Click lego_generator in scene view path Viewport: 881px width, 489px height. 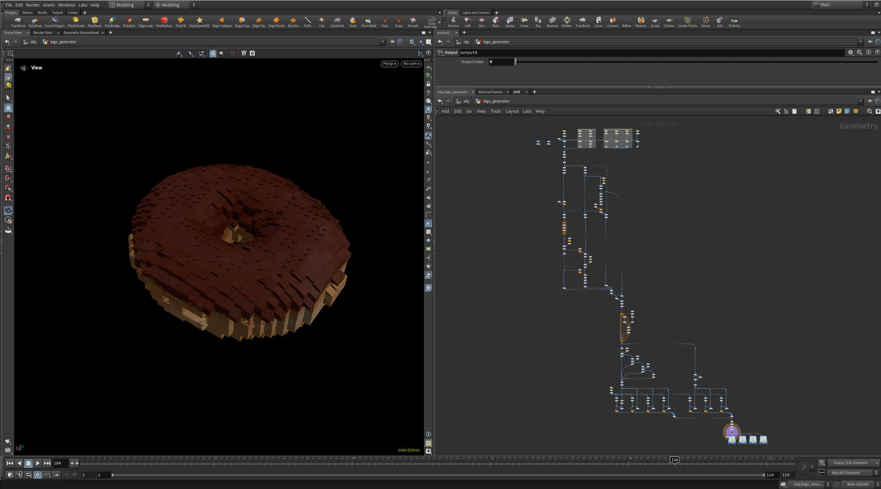(63, 42)
